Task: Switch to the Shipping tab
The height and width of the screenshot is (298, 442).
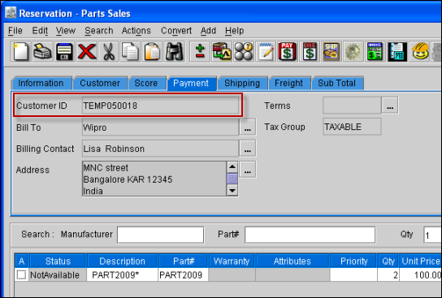Action: (242, 84)
